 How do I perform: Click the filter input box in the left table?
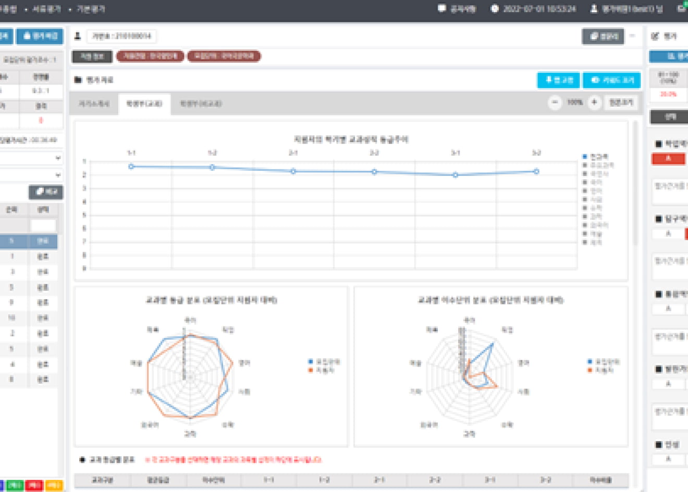pyautogui.click(x=43, y=225)
